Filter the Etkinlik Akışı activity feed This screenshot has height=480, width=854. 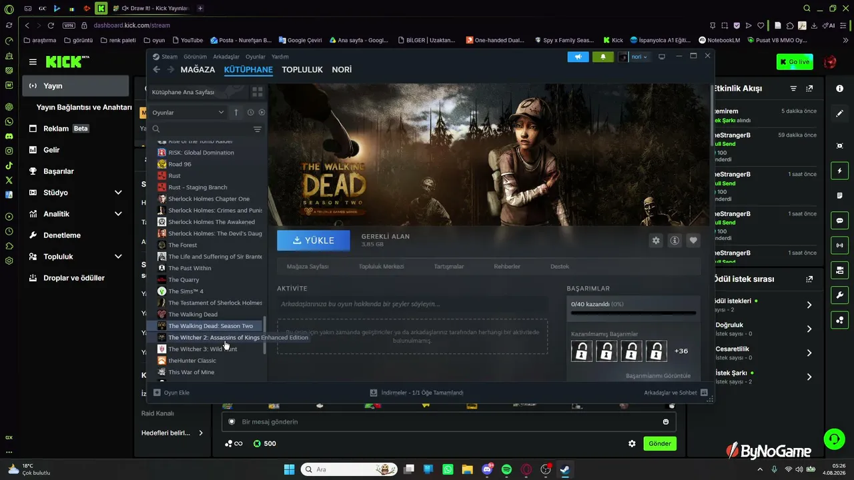(x=793, y=89)
